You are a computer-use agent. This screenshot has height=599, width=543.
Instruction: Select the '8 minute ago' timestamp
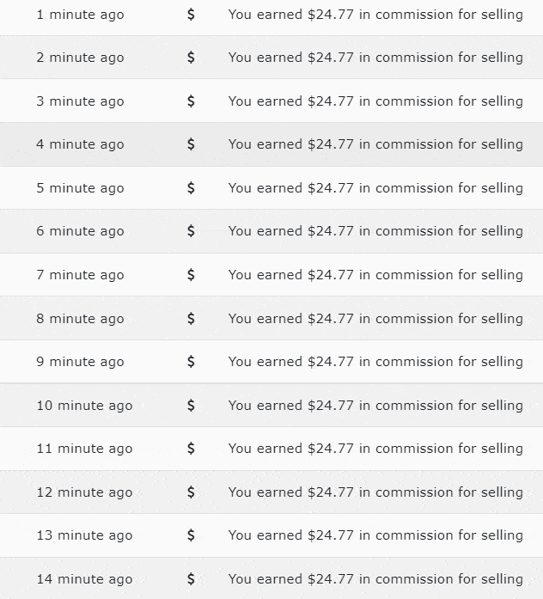point(80,319)
